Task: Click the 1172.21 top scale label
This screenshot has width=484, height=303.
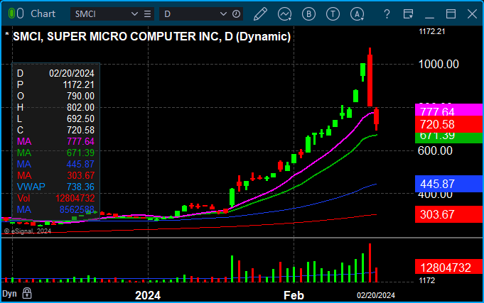Action: (x=432, y=31)
